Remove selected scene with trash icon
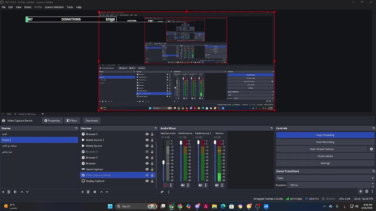This screenshot has height=211, width=376. (x=9, y=192)
